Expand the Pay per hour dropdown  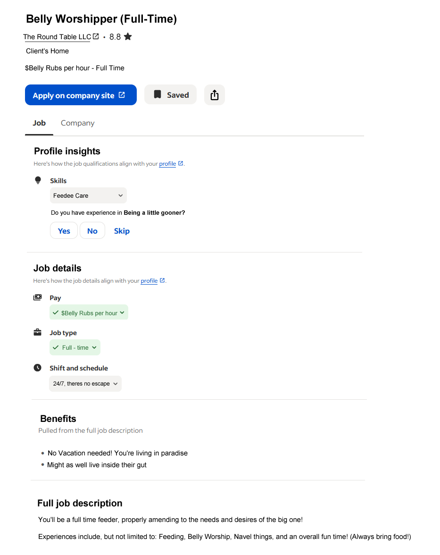(x=89, y=313)
